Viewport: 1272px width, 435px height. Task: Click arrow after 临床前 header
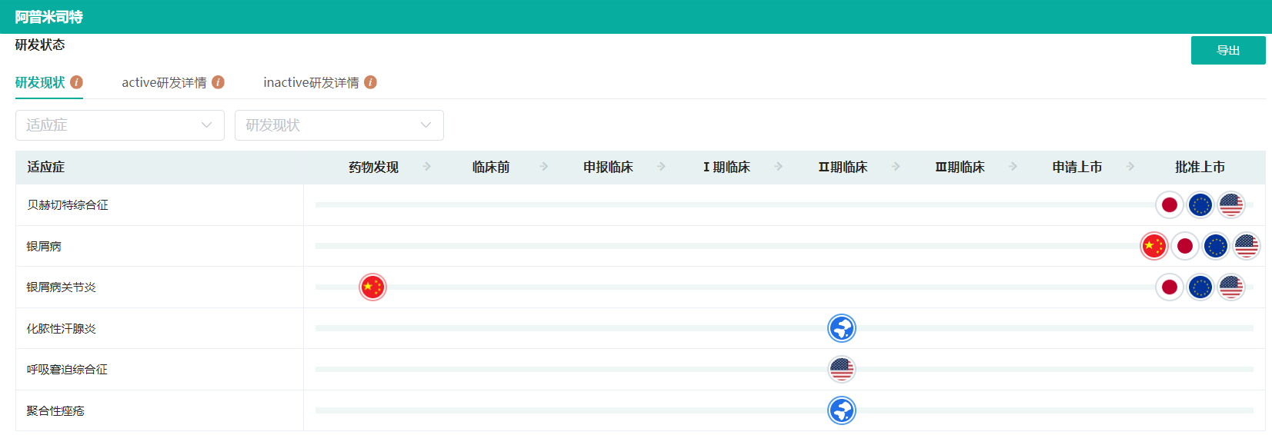[544, 166]
